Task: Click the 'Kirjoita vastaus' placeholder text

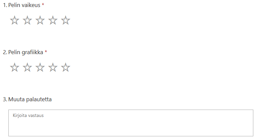Action: pos(28,116)
